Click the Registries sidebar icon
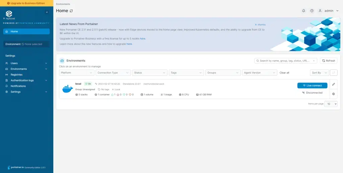Viewport: 343px width, 173px height. pos(7,74)
